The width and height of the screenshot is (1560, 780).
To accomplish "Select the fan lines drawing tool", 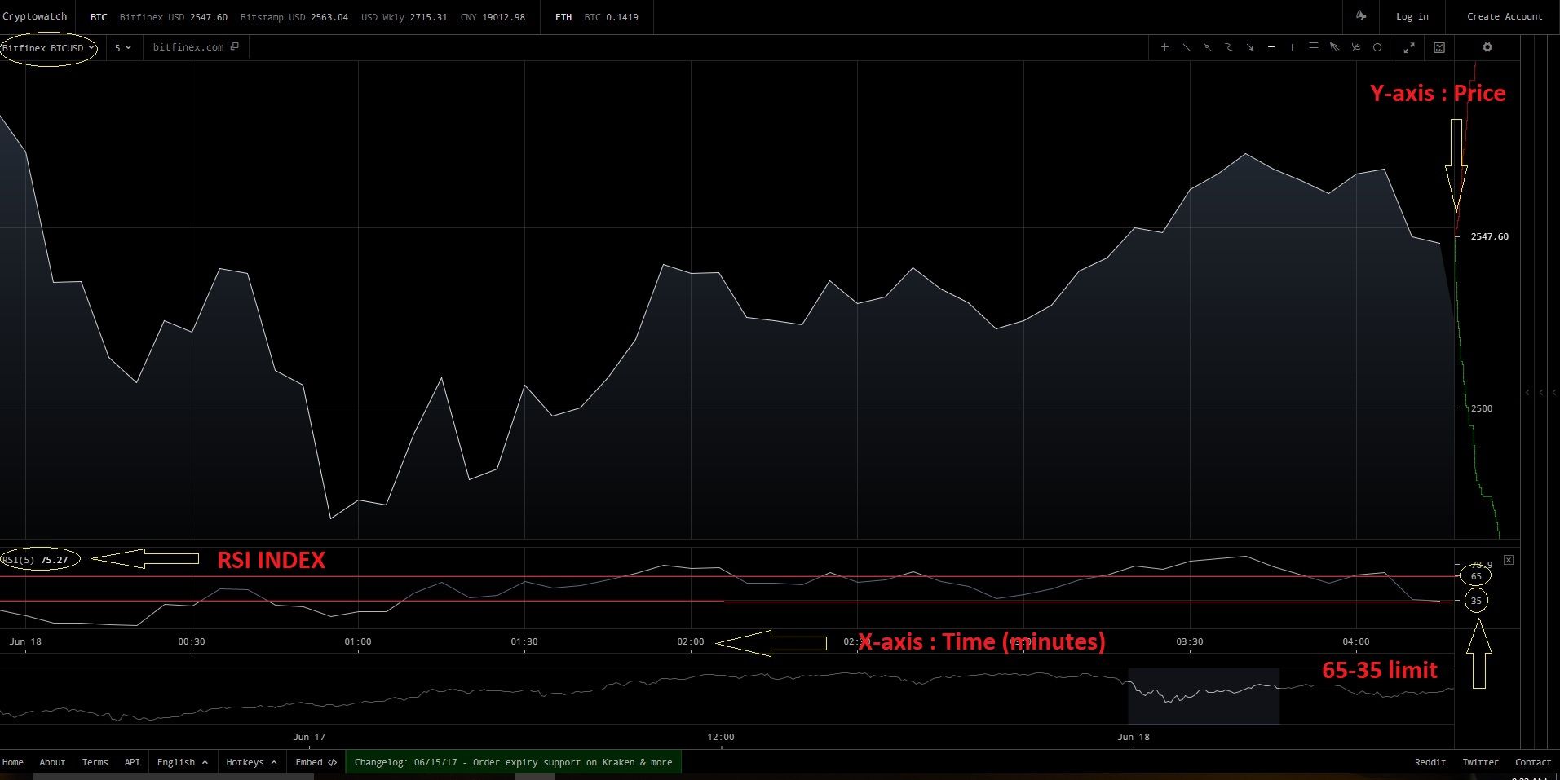I will 1335,47.
